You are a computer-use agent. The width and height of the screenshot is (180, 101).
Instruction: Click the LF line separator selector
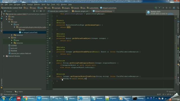click(164, 95)
